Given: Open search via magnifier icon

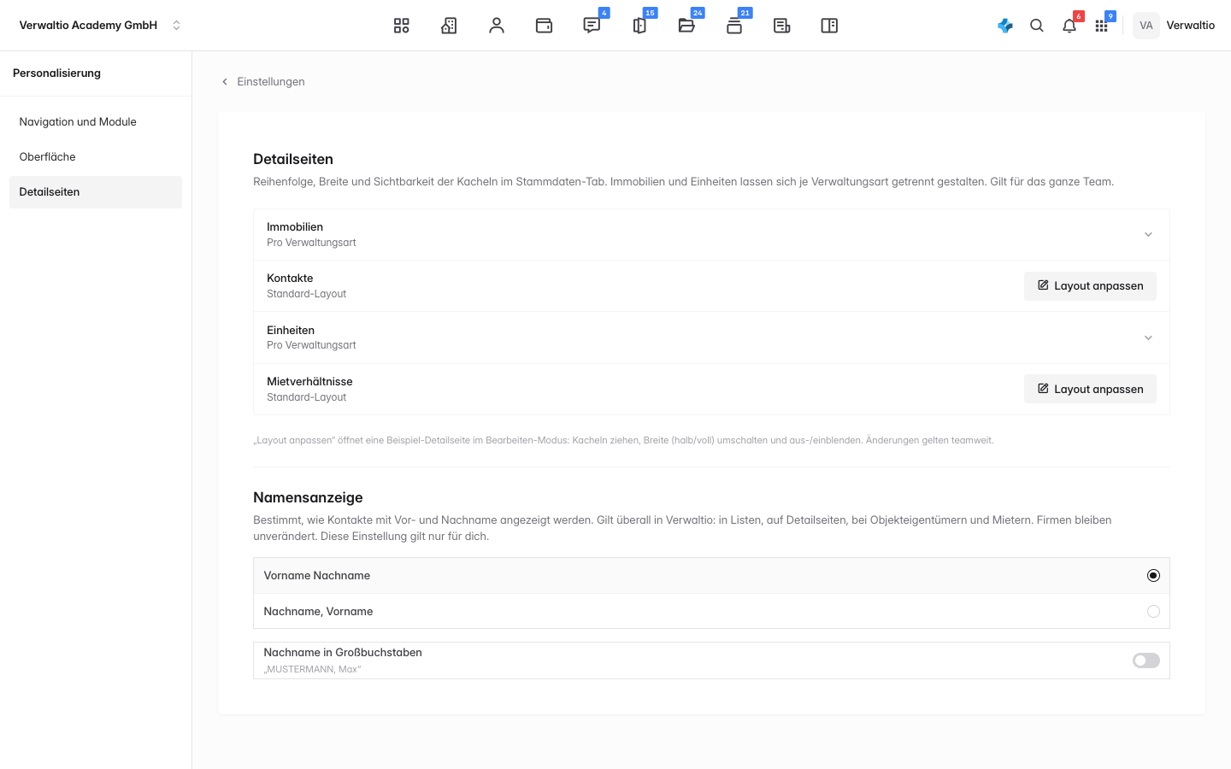Looking at the screenshot, I should pyautogui.click(x=1037, y=26).
